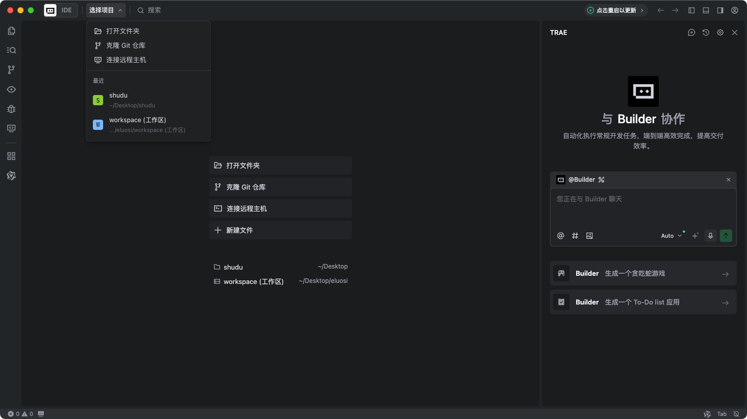
Task: Select 打开文件夹 in the dropdown menu
Action: [x=149, y=31]
